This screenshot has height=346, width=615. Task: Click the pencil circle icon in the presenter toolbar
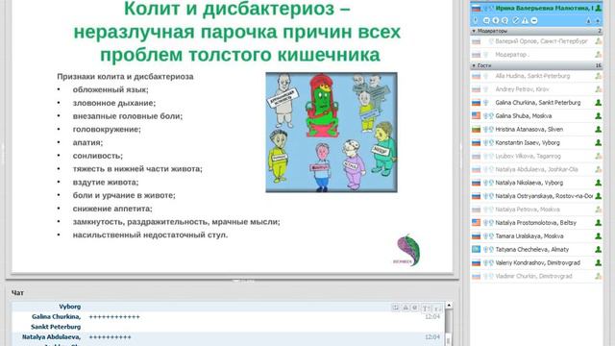click(x=516, y=20)
